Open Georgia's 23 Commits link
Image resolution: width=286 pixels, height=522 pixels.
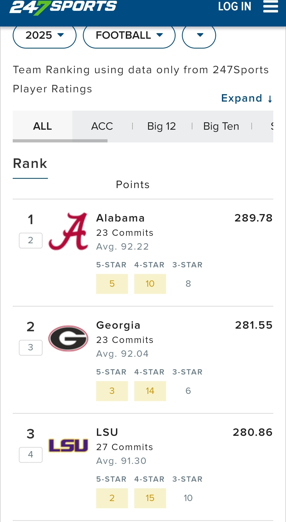point(125,340)
